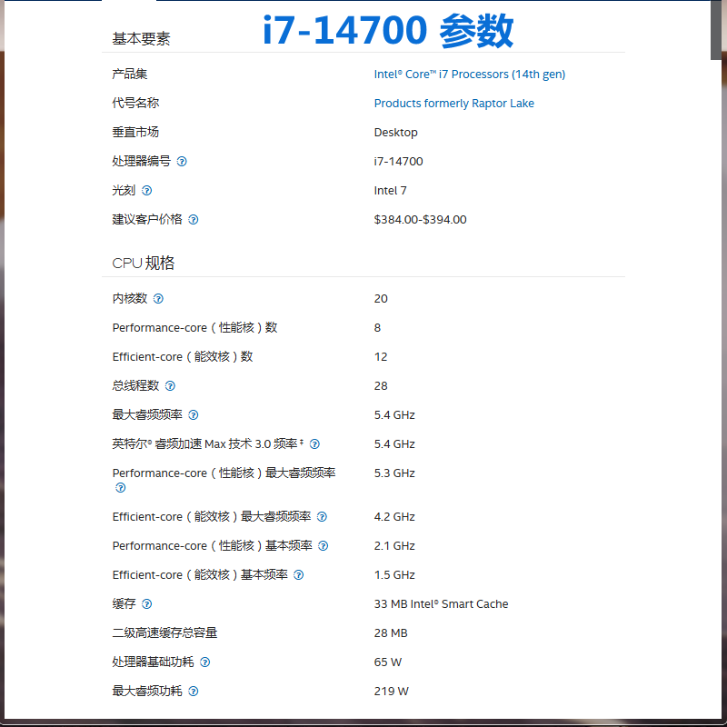Click the help icon next to 最大睿频频率

194,415
